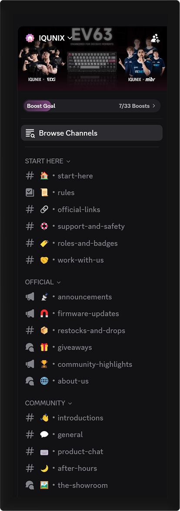Collapse the COMMUNITY category

tap(48, 403)
